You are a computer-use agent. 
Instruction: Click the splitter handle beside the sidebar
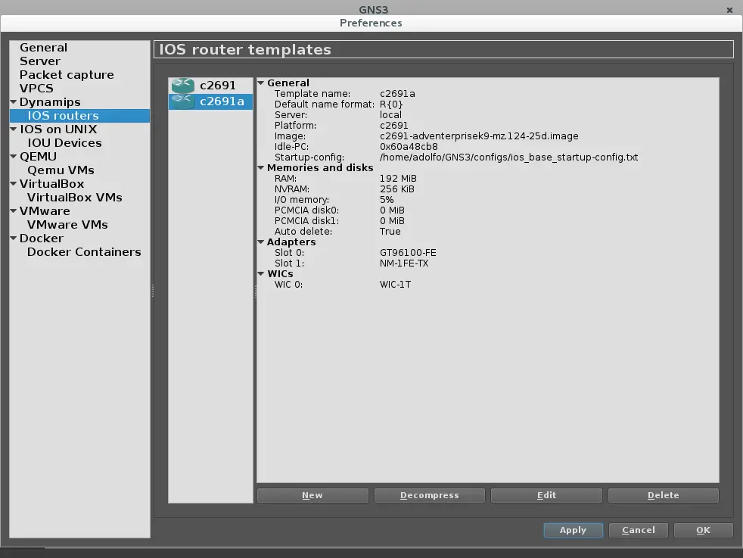click(x=153, y=290)
